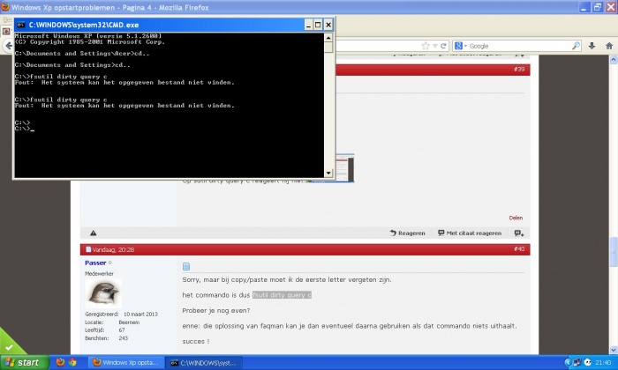Go to the Firefox home page icon

point(609,46)
